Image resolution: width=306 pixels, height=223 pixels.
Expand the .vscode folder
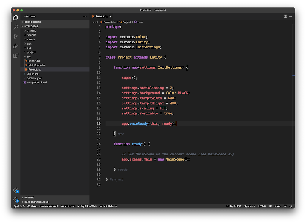[55, 35]
